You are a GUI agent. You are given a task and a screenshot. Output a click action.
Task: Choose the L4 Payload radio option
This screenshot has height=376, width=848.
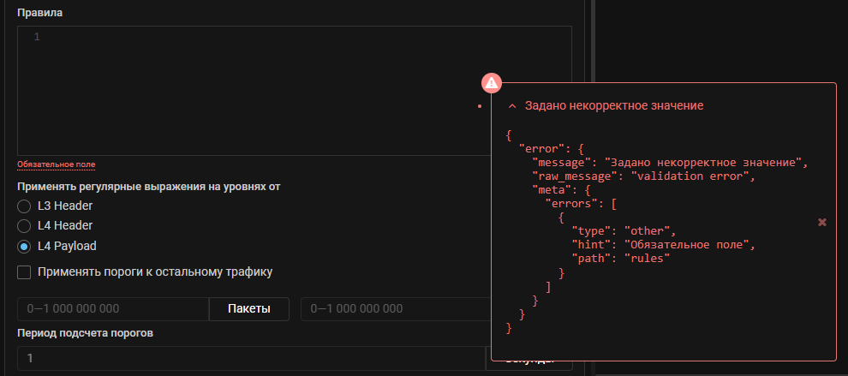click(24, 247)
